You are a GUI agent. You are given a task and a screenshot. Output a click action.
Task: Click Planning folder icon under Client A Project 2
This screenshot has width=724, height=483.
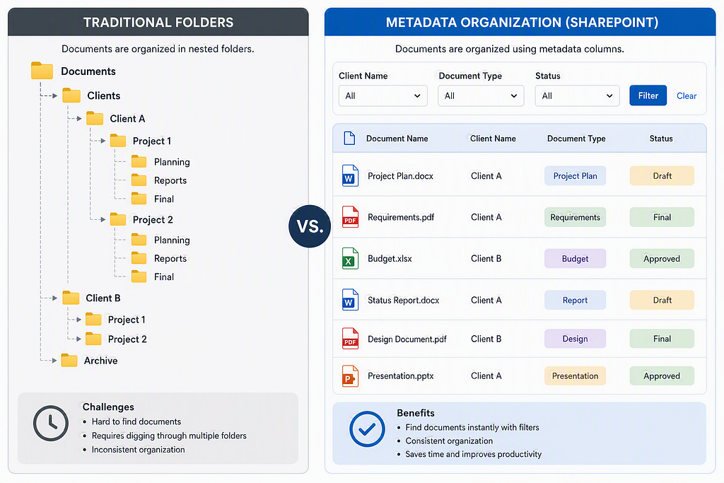(x=139, y=240)
